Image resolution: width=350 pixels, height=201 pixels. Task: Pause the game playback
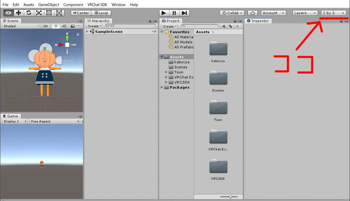174,13
